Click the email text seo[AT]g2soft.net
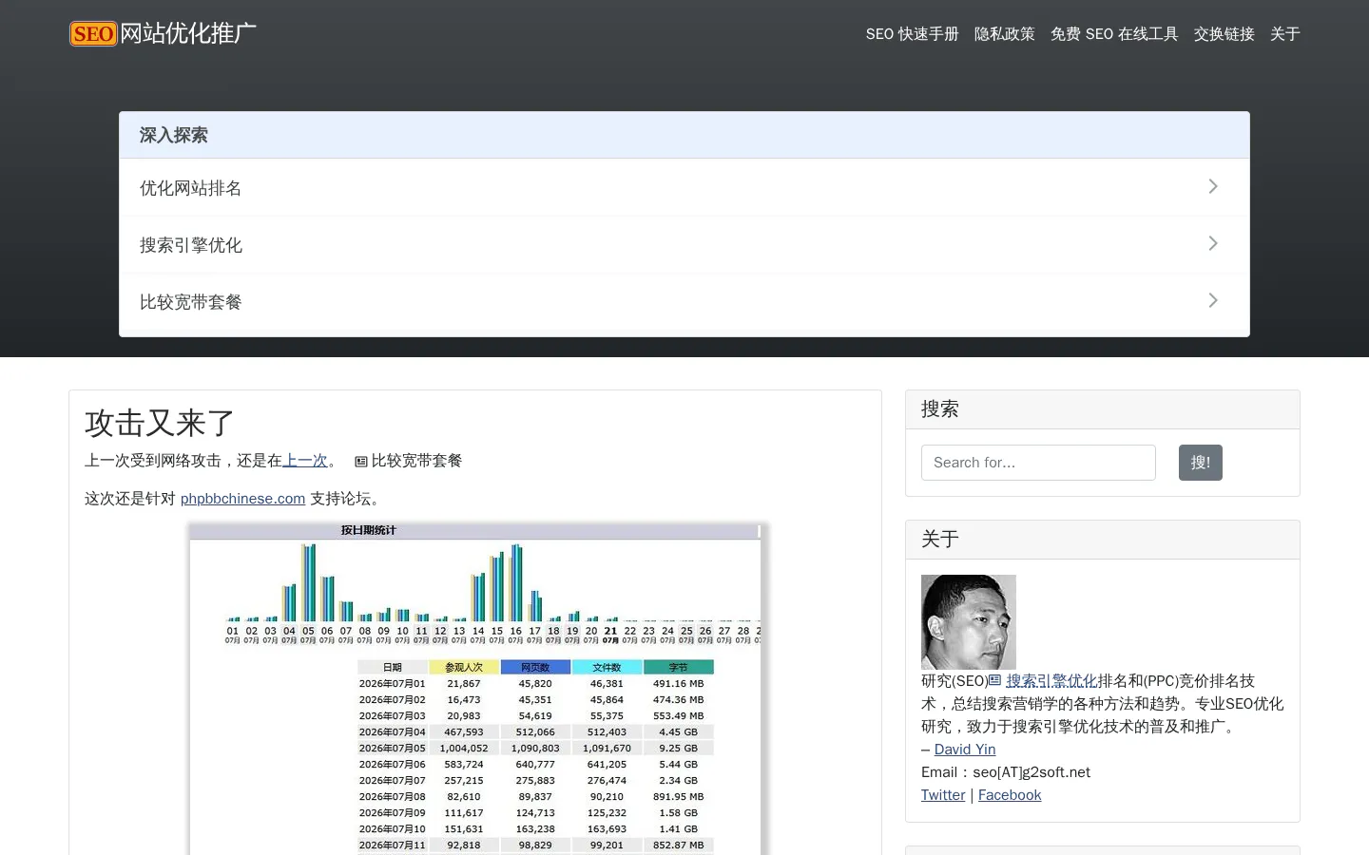1369x855 pixels. coord(1032,772)
